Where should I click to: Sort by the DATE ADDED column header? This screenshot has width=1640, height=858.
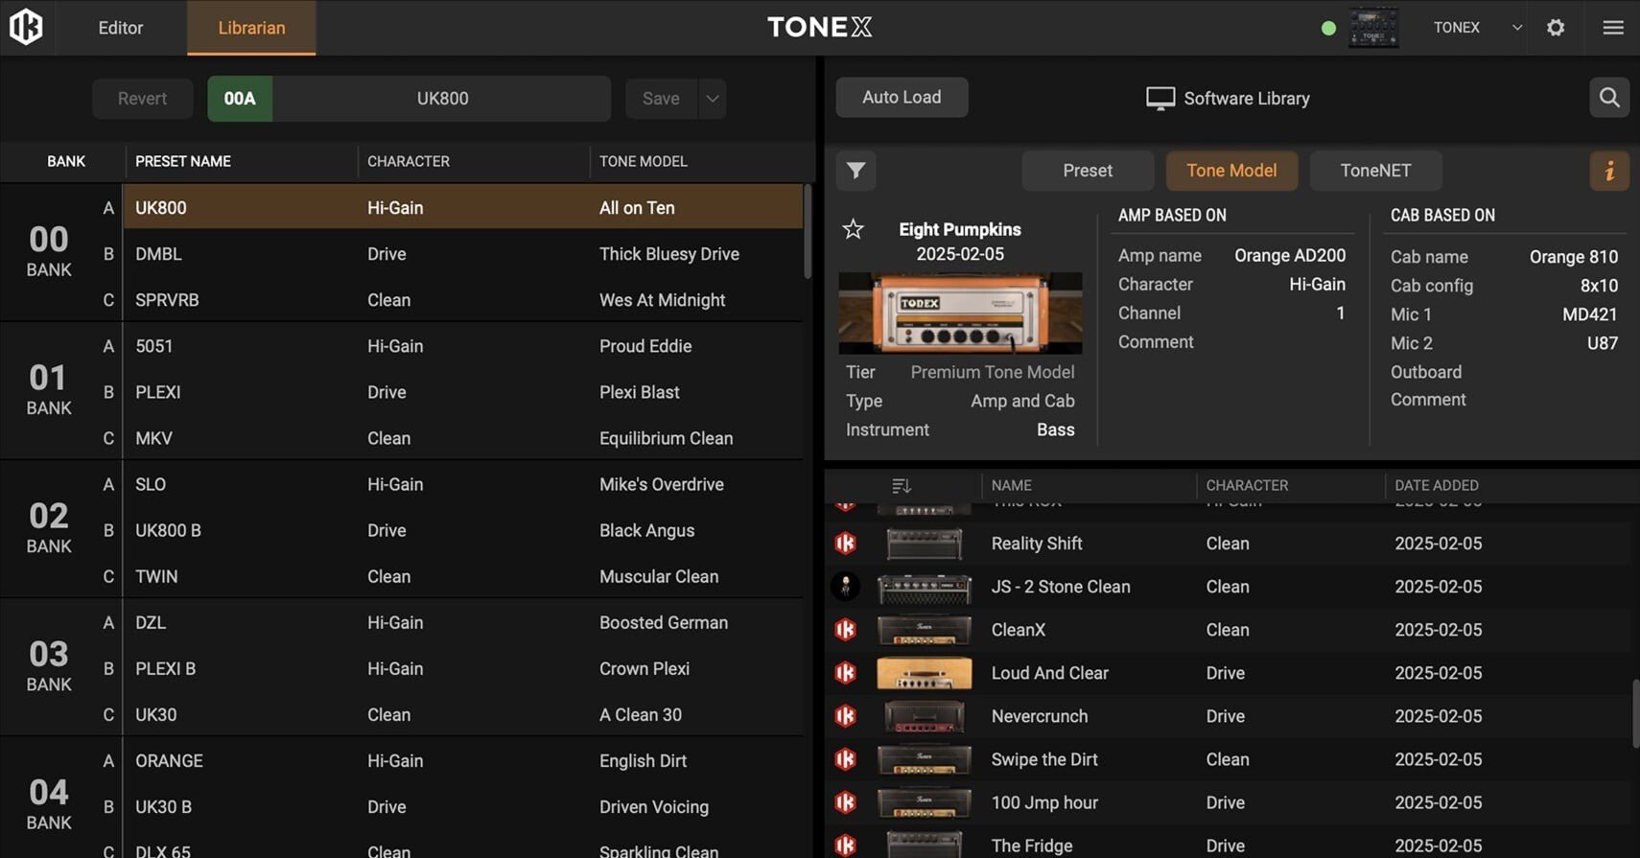(1437, 486)
